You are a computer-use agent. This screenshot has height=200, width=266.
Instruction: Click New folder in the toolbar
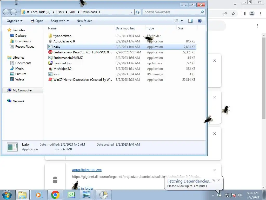(84, 21)
